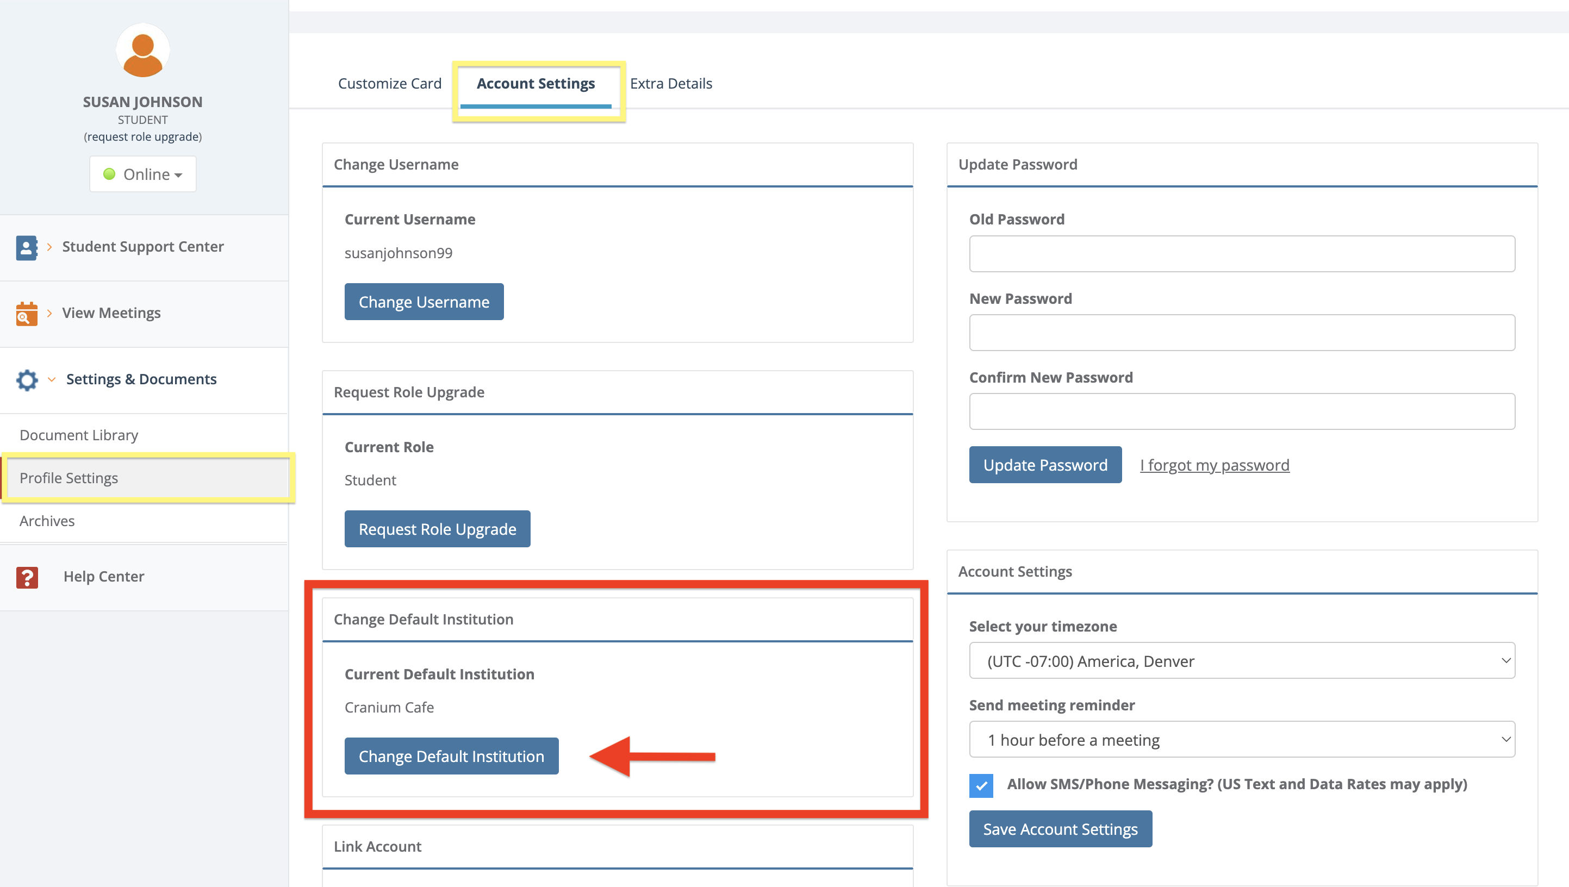The width and height of the screenshot is (1569, 887).
Task: Click the red Help Center question mark icon
Action: click(x=27, y=577)
